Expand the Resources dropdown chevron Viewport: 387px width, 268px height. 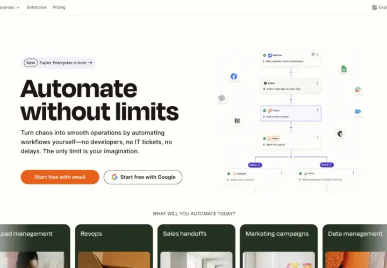tap(18, 8)
